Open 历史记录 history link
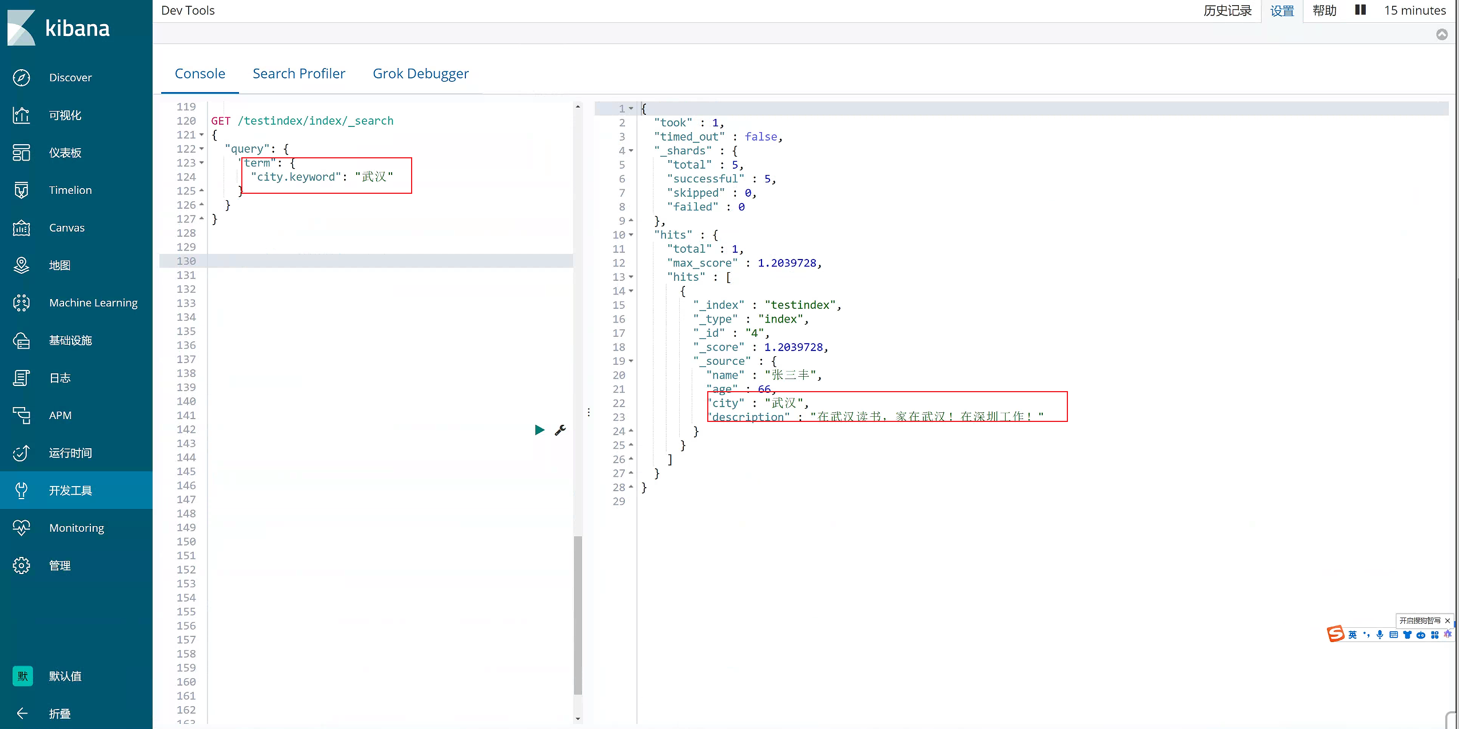1459x729 pixels. coord(1227,10)
